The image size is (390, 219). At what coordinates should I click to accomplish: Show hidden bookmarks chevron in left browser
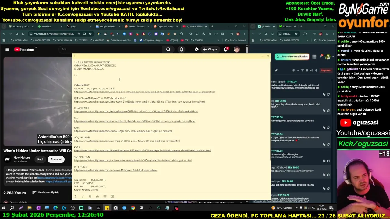218,40
